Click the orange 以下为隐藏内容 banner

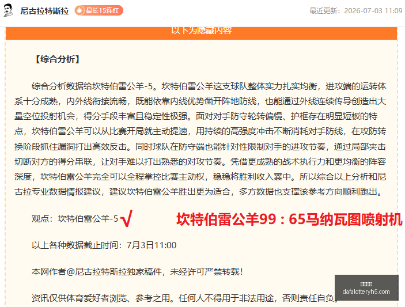pyautogui.click(x=201, y=33)
